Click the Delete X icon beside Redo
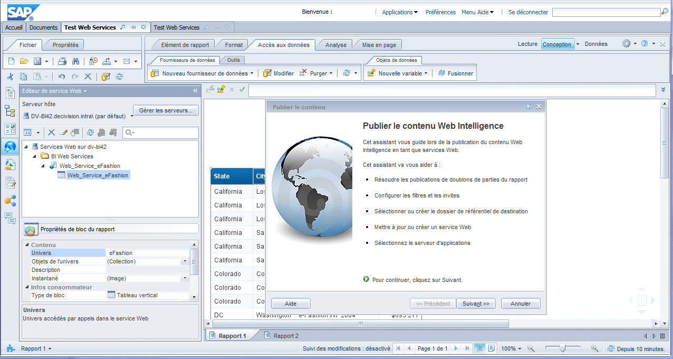 [88, 77]
